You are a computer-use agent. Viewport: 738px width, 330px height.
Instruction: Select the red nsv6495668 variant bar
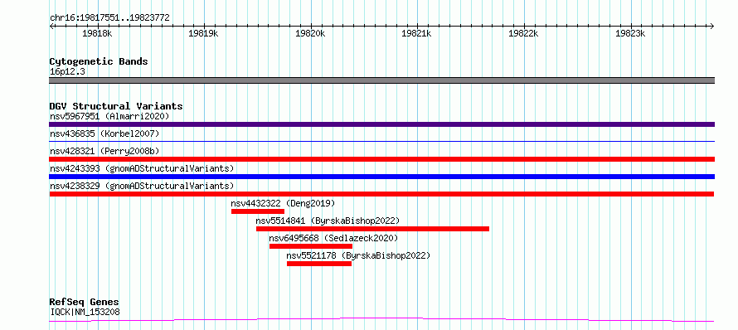tap(311, 246)
